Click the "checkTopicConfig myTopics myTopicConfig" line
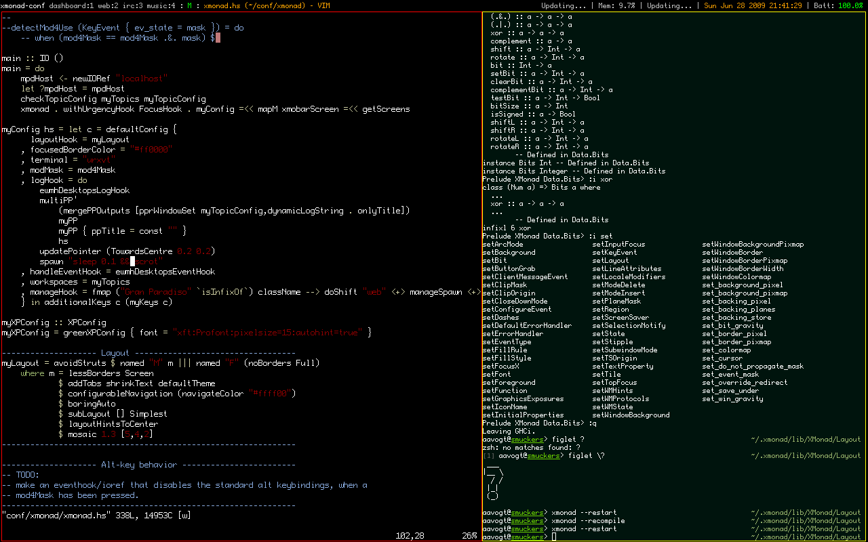Image resolution: width=868 pixels, height=542 pixels. coord(113,99)
